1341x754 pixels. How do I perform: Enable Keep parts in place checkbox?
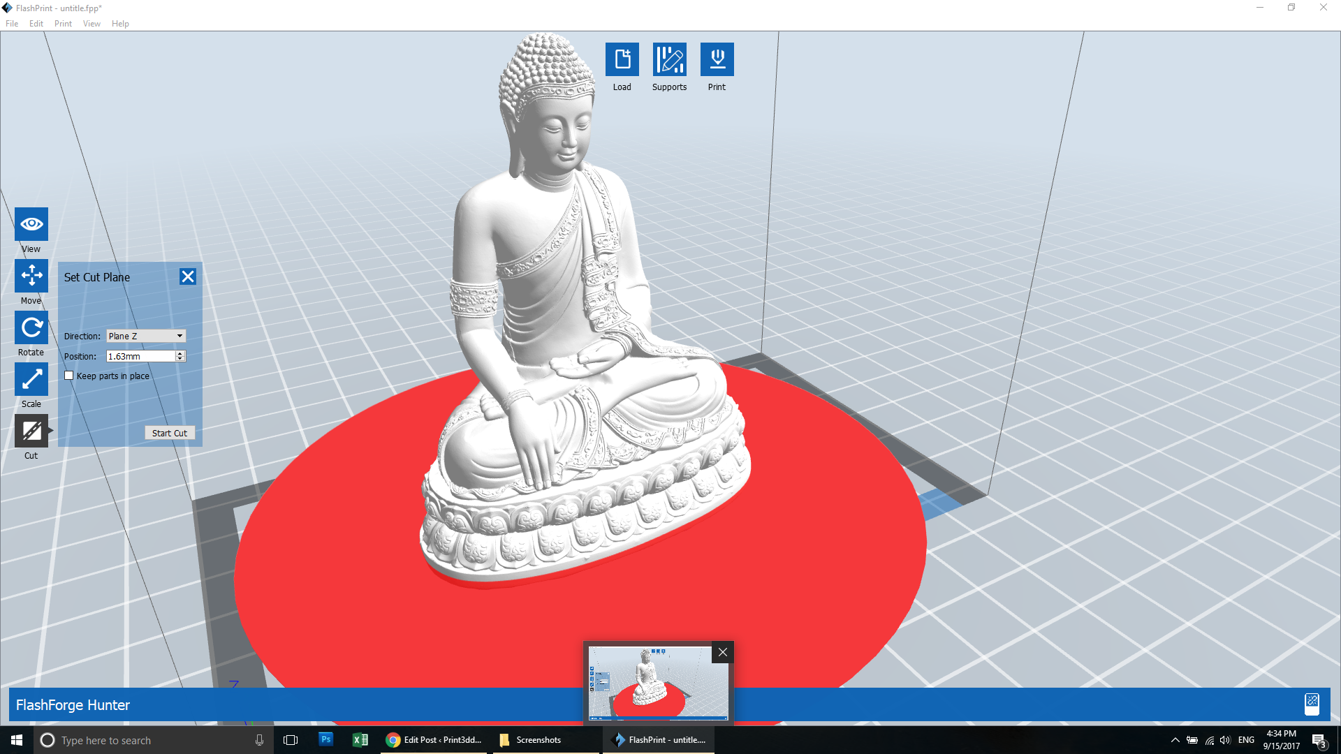click(69, 376)
